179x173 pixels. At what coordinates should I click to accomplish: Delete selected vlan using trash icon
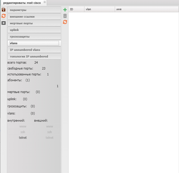coord(65,16)
